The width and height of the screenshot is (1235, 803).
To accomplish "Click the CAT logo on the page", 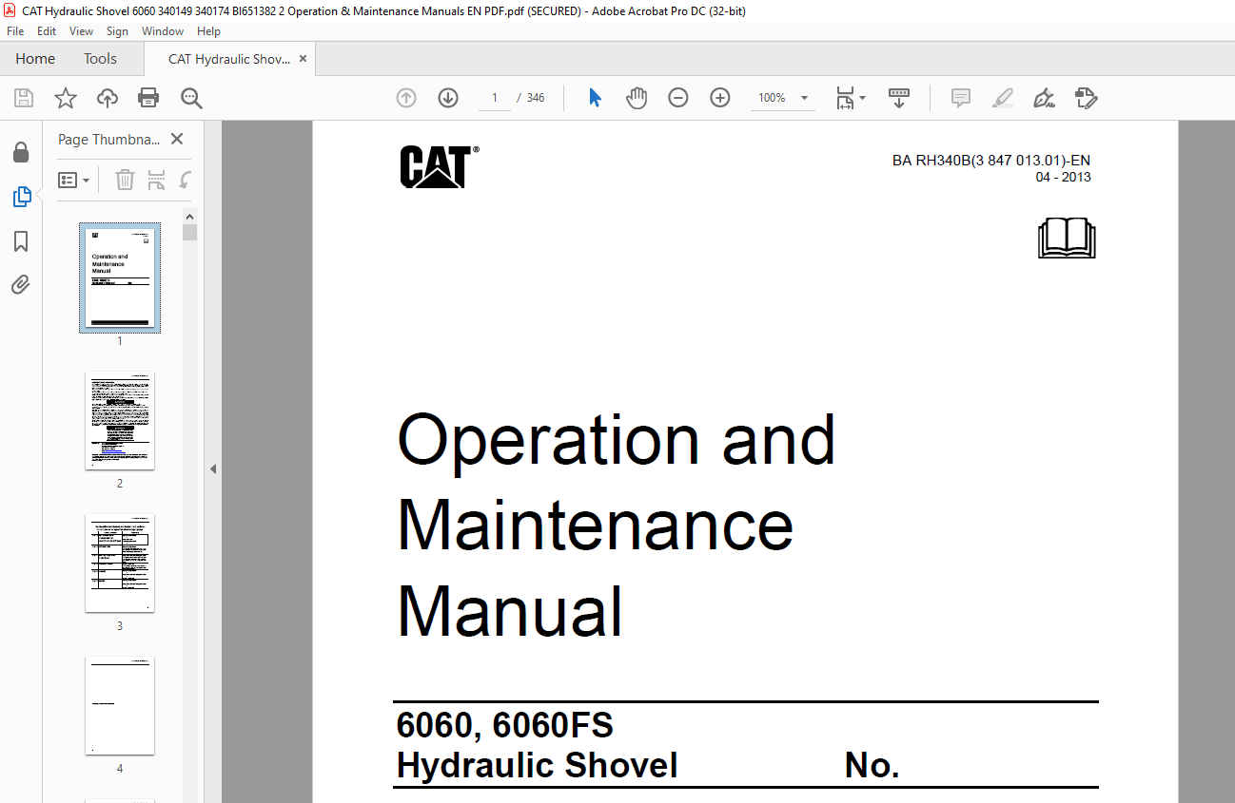I will 439,167.
